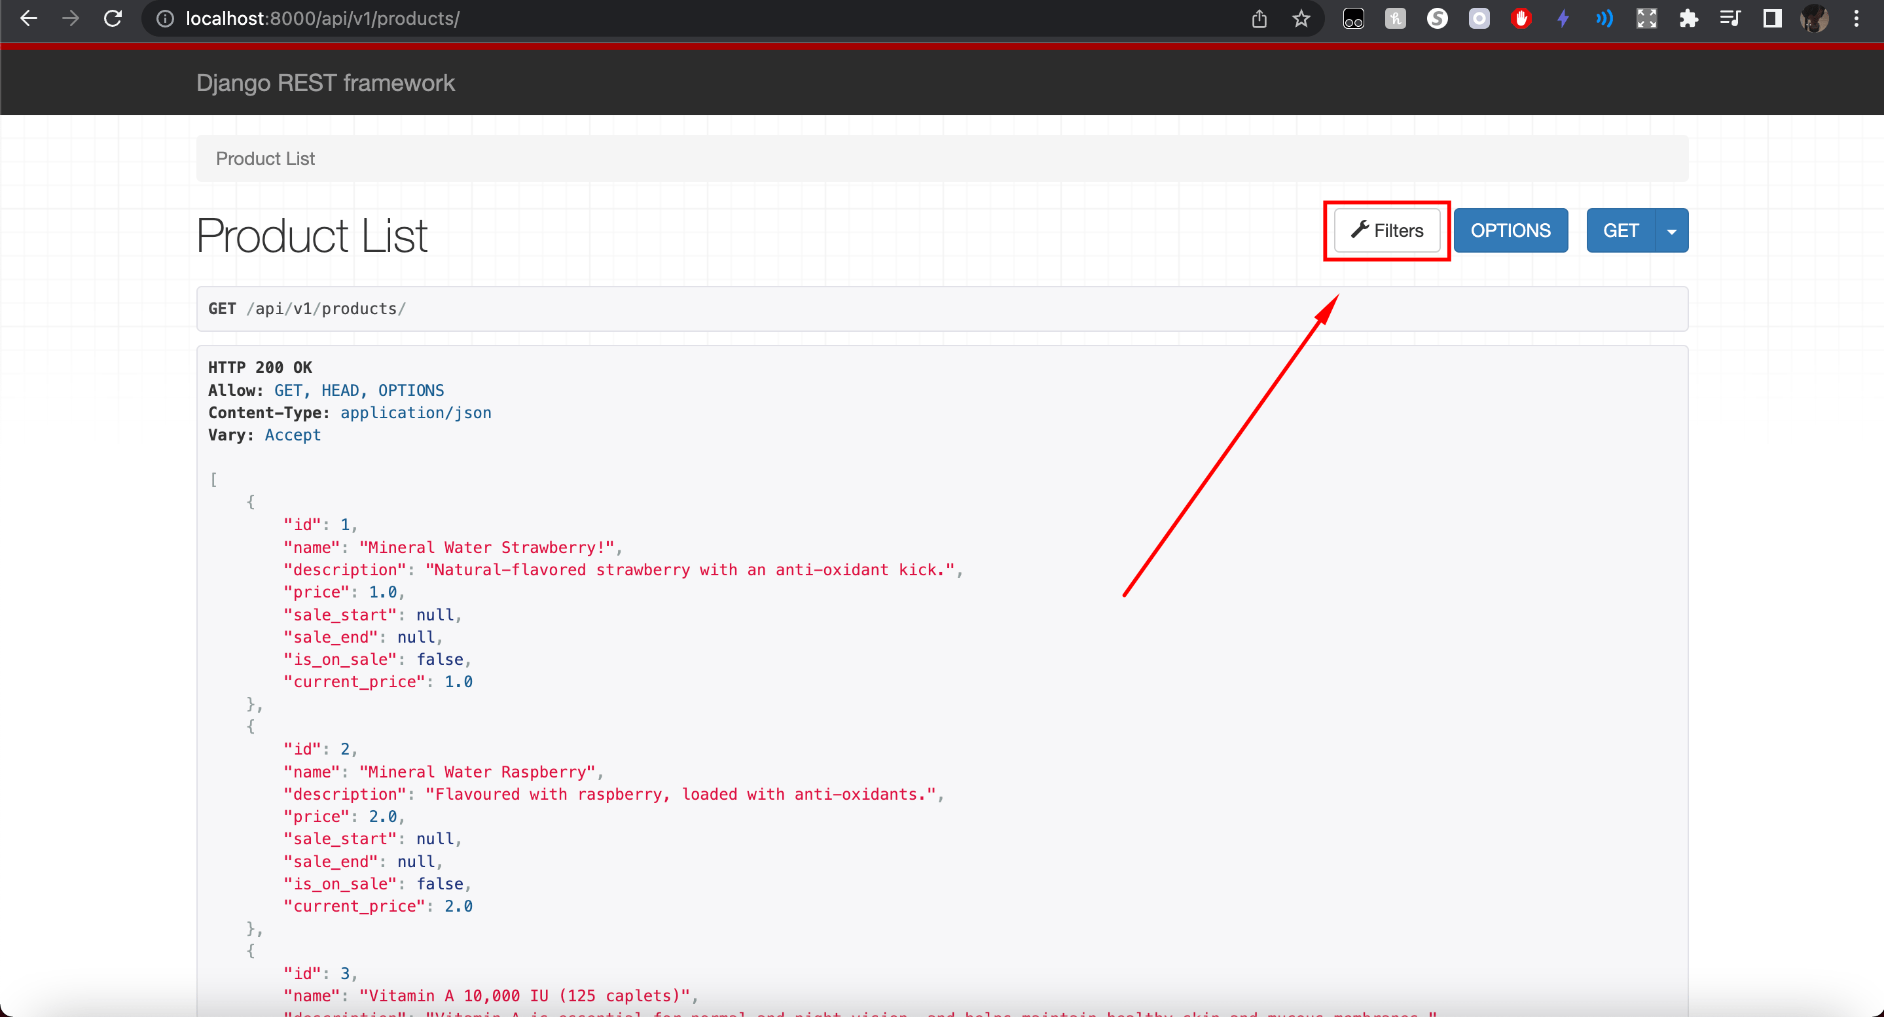The width and height of the screenshot is (1884, 1017).
Task: Click the Django REST framework header link
Action: pyautogui.click(x=325, y=82)
